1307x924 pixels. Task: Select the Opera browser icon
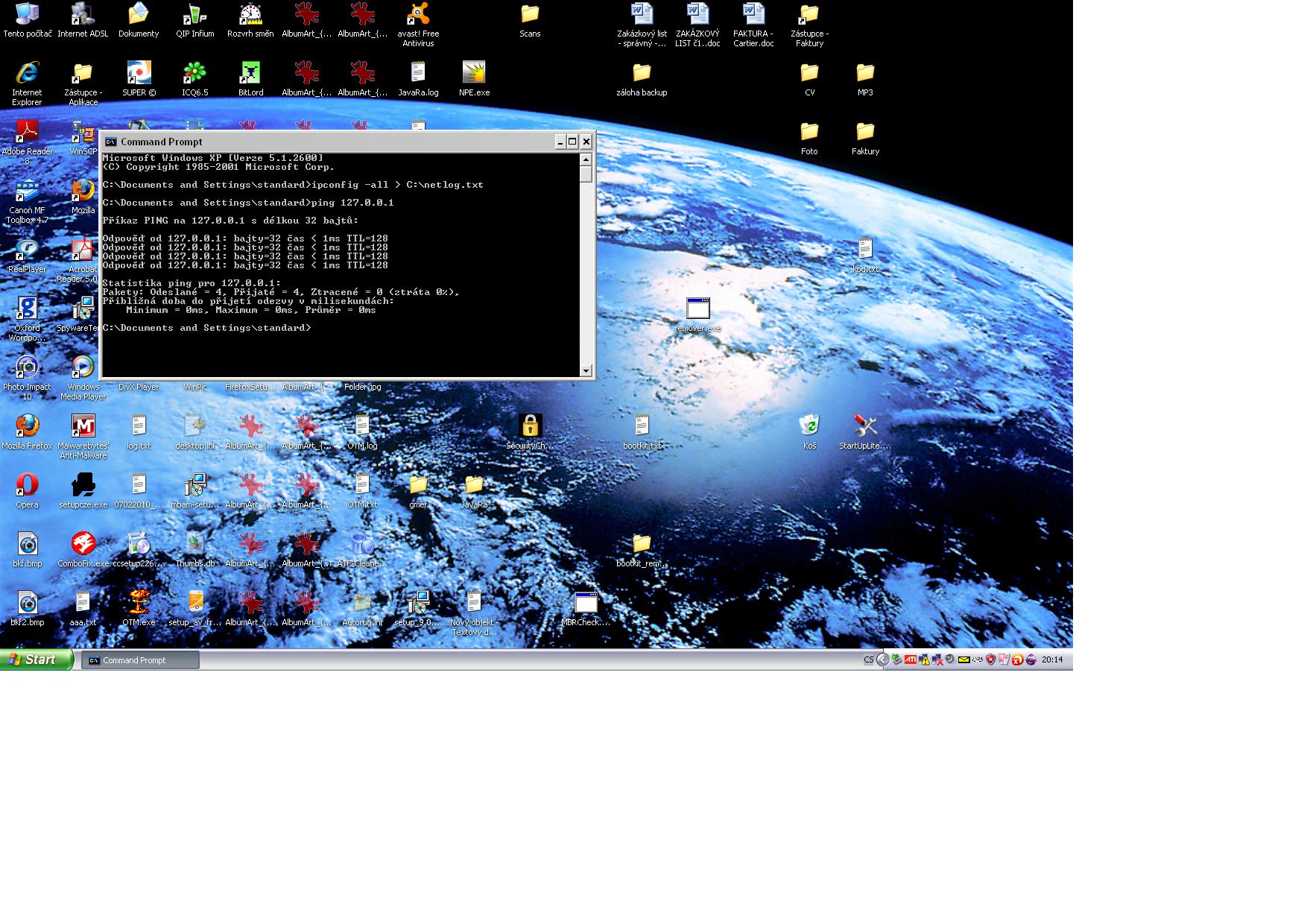click(x=27, y=485)
